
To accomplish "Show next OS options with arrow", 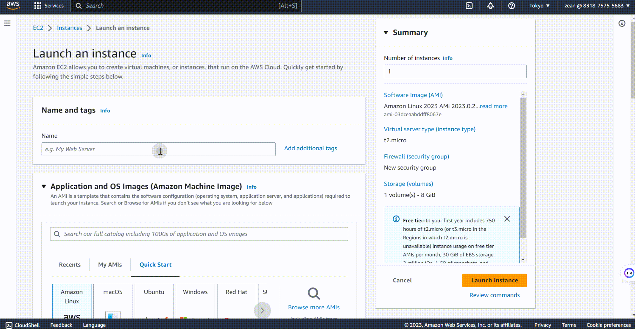I will tap(262, 310).
